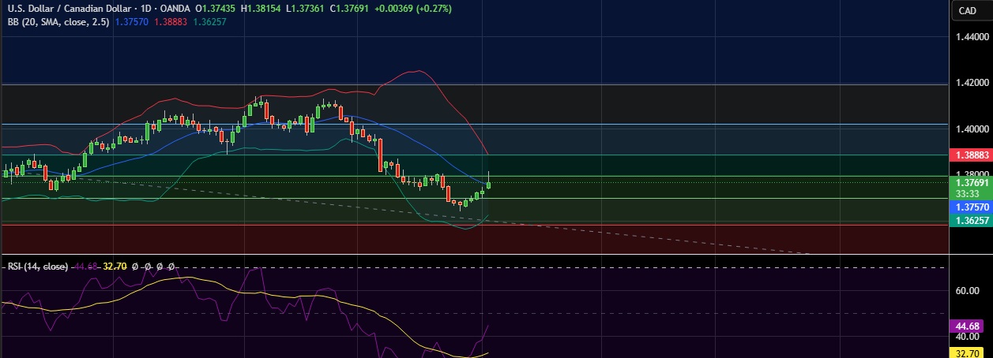
Task: Click the low value L1.37361
Action: coord(306,8)
